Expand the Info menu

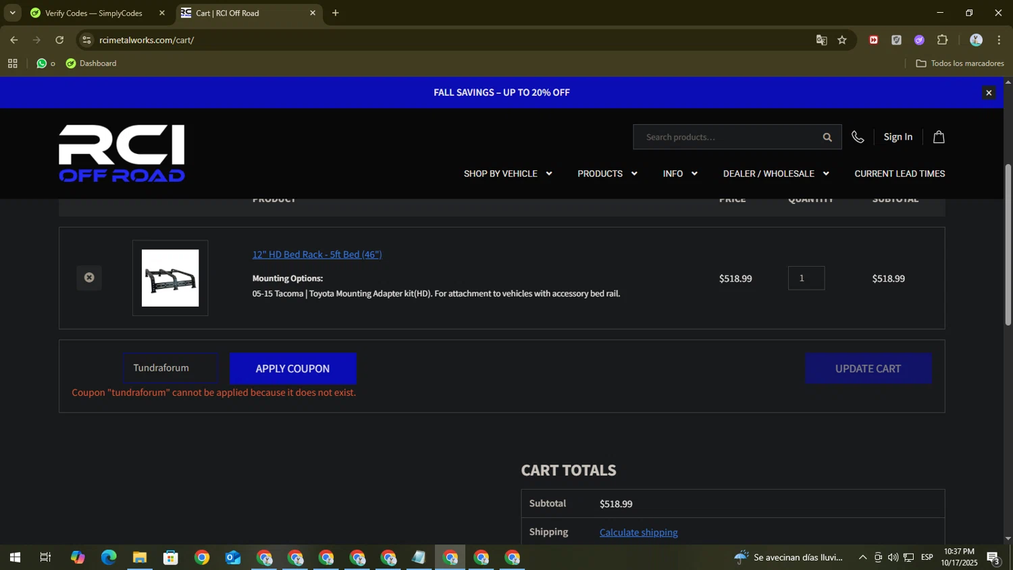click(680, 174)
